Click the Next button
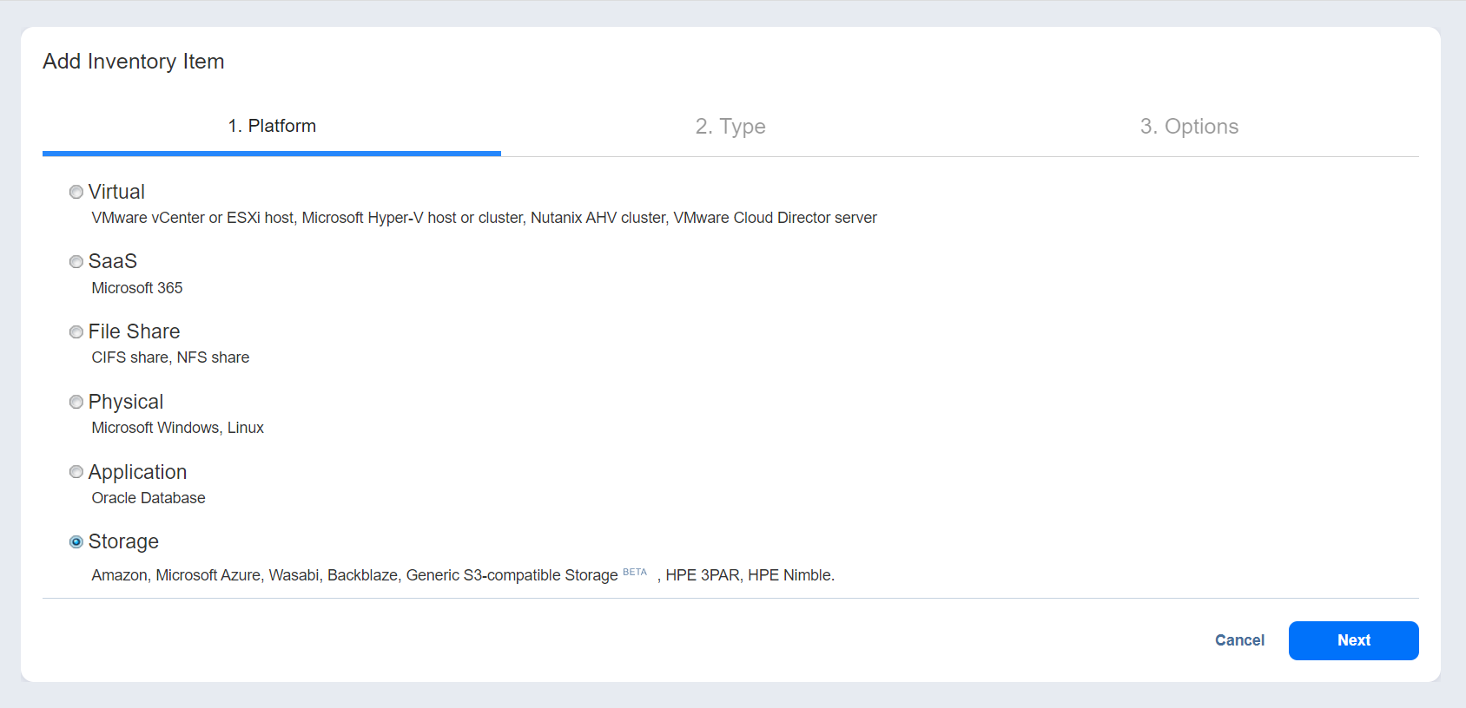This screenshot has width=1466, height=708. pyautogui.click(x=1353, y=640)
